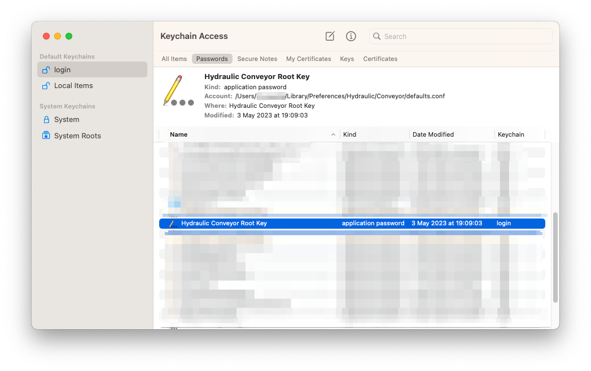This screenshot has width=591, height=371.
Task: Toggle sort order via Name column arrow
Action: (333, 134)
